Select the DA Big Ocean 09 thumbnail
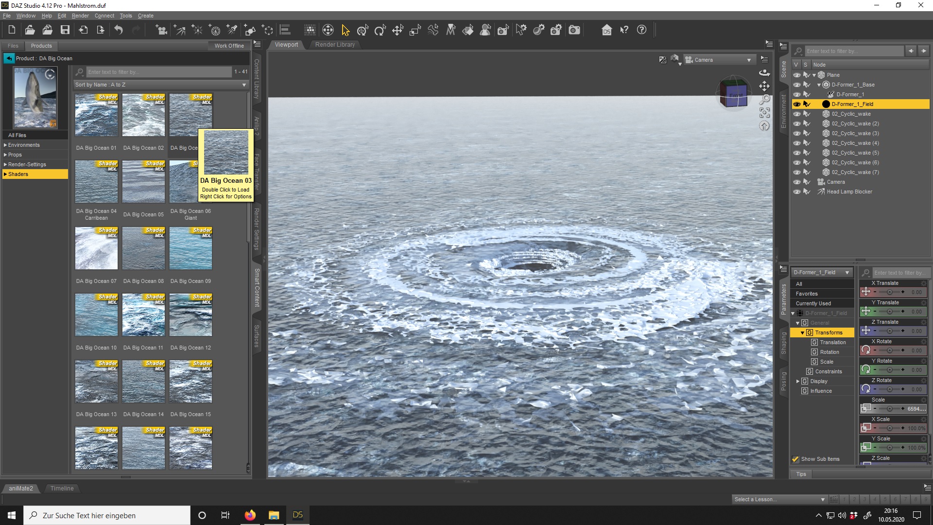 coord(190,248)
